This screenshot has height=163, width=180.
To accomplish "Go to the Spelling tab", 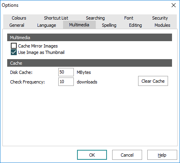I will (x=109, y=25).
